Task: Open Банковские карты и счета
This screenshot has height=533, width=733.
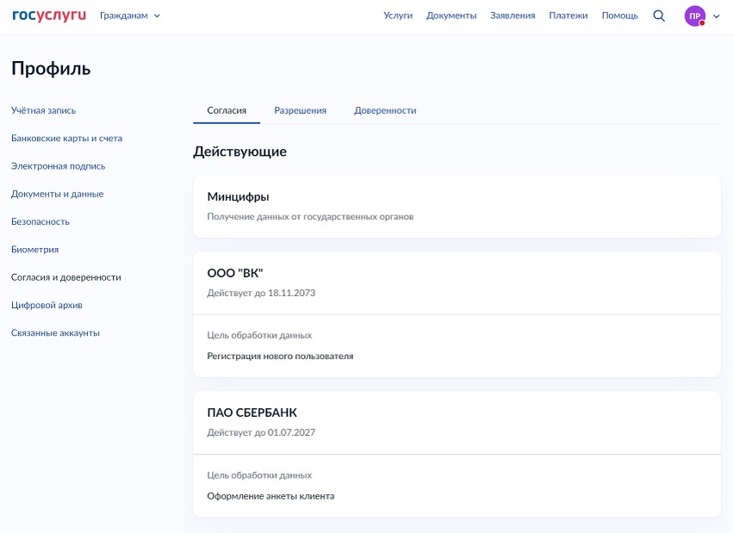Action: (66, 139)
